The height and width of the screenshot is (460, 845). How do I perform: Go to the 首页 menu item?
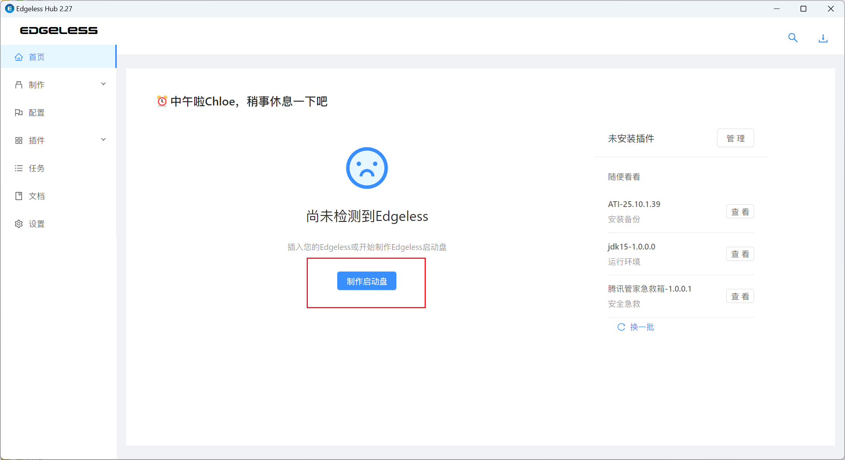[x=58, y=57]
